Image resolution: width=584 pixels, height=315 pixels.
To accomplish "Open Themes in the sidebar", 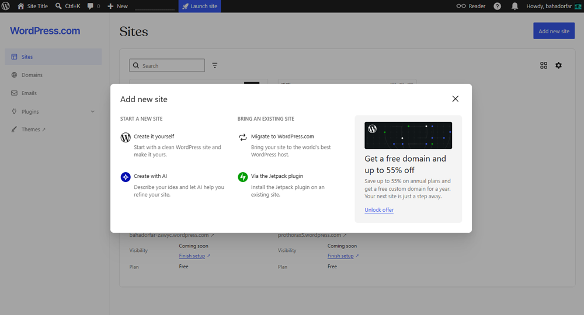I will click(53, 129).
